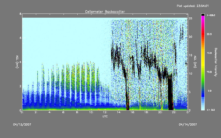Click tick label 2 on the km axis
Screen dimensions: 221x138
[x=20, y=86]
